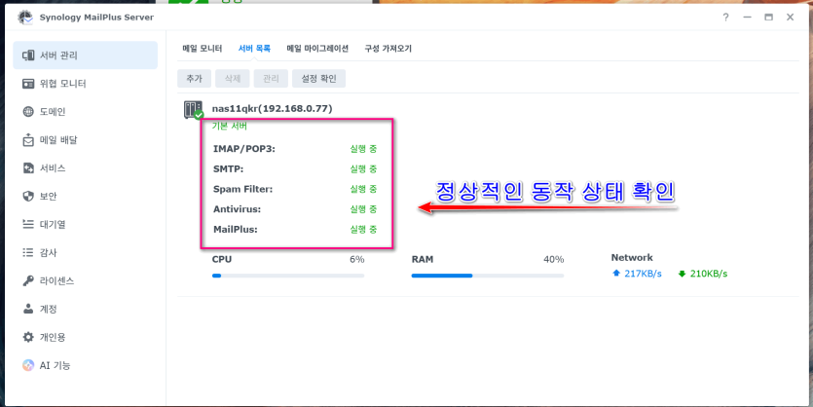Click the 210KB/s download rate
Screen dimensions: 813x407
pyautogui.click(x=709, y=274)
